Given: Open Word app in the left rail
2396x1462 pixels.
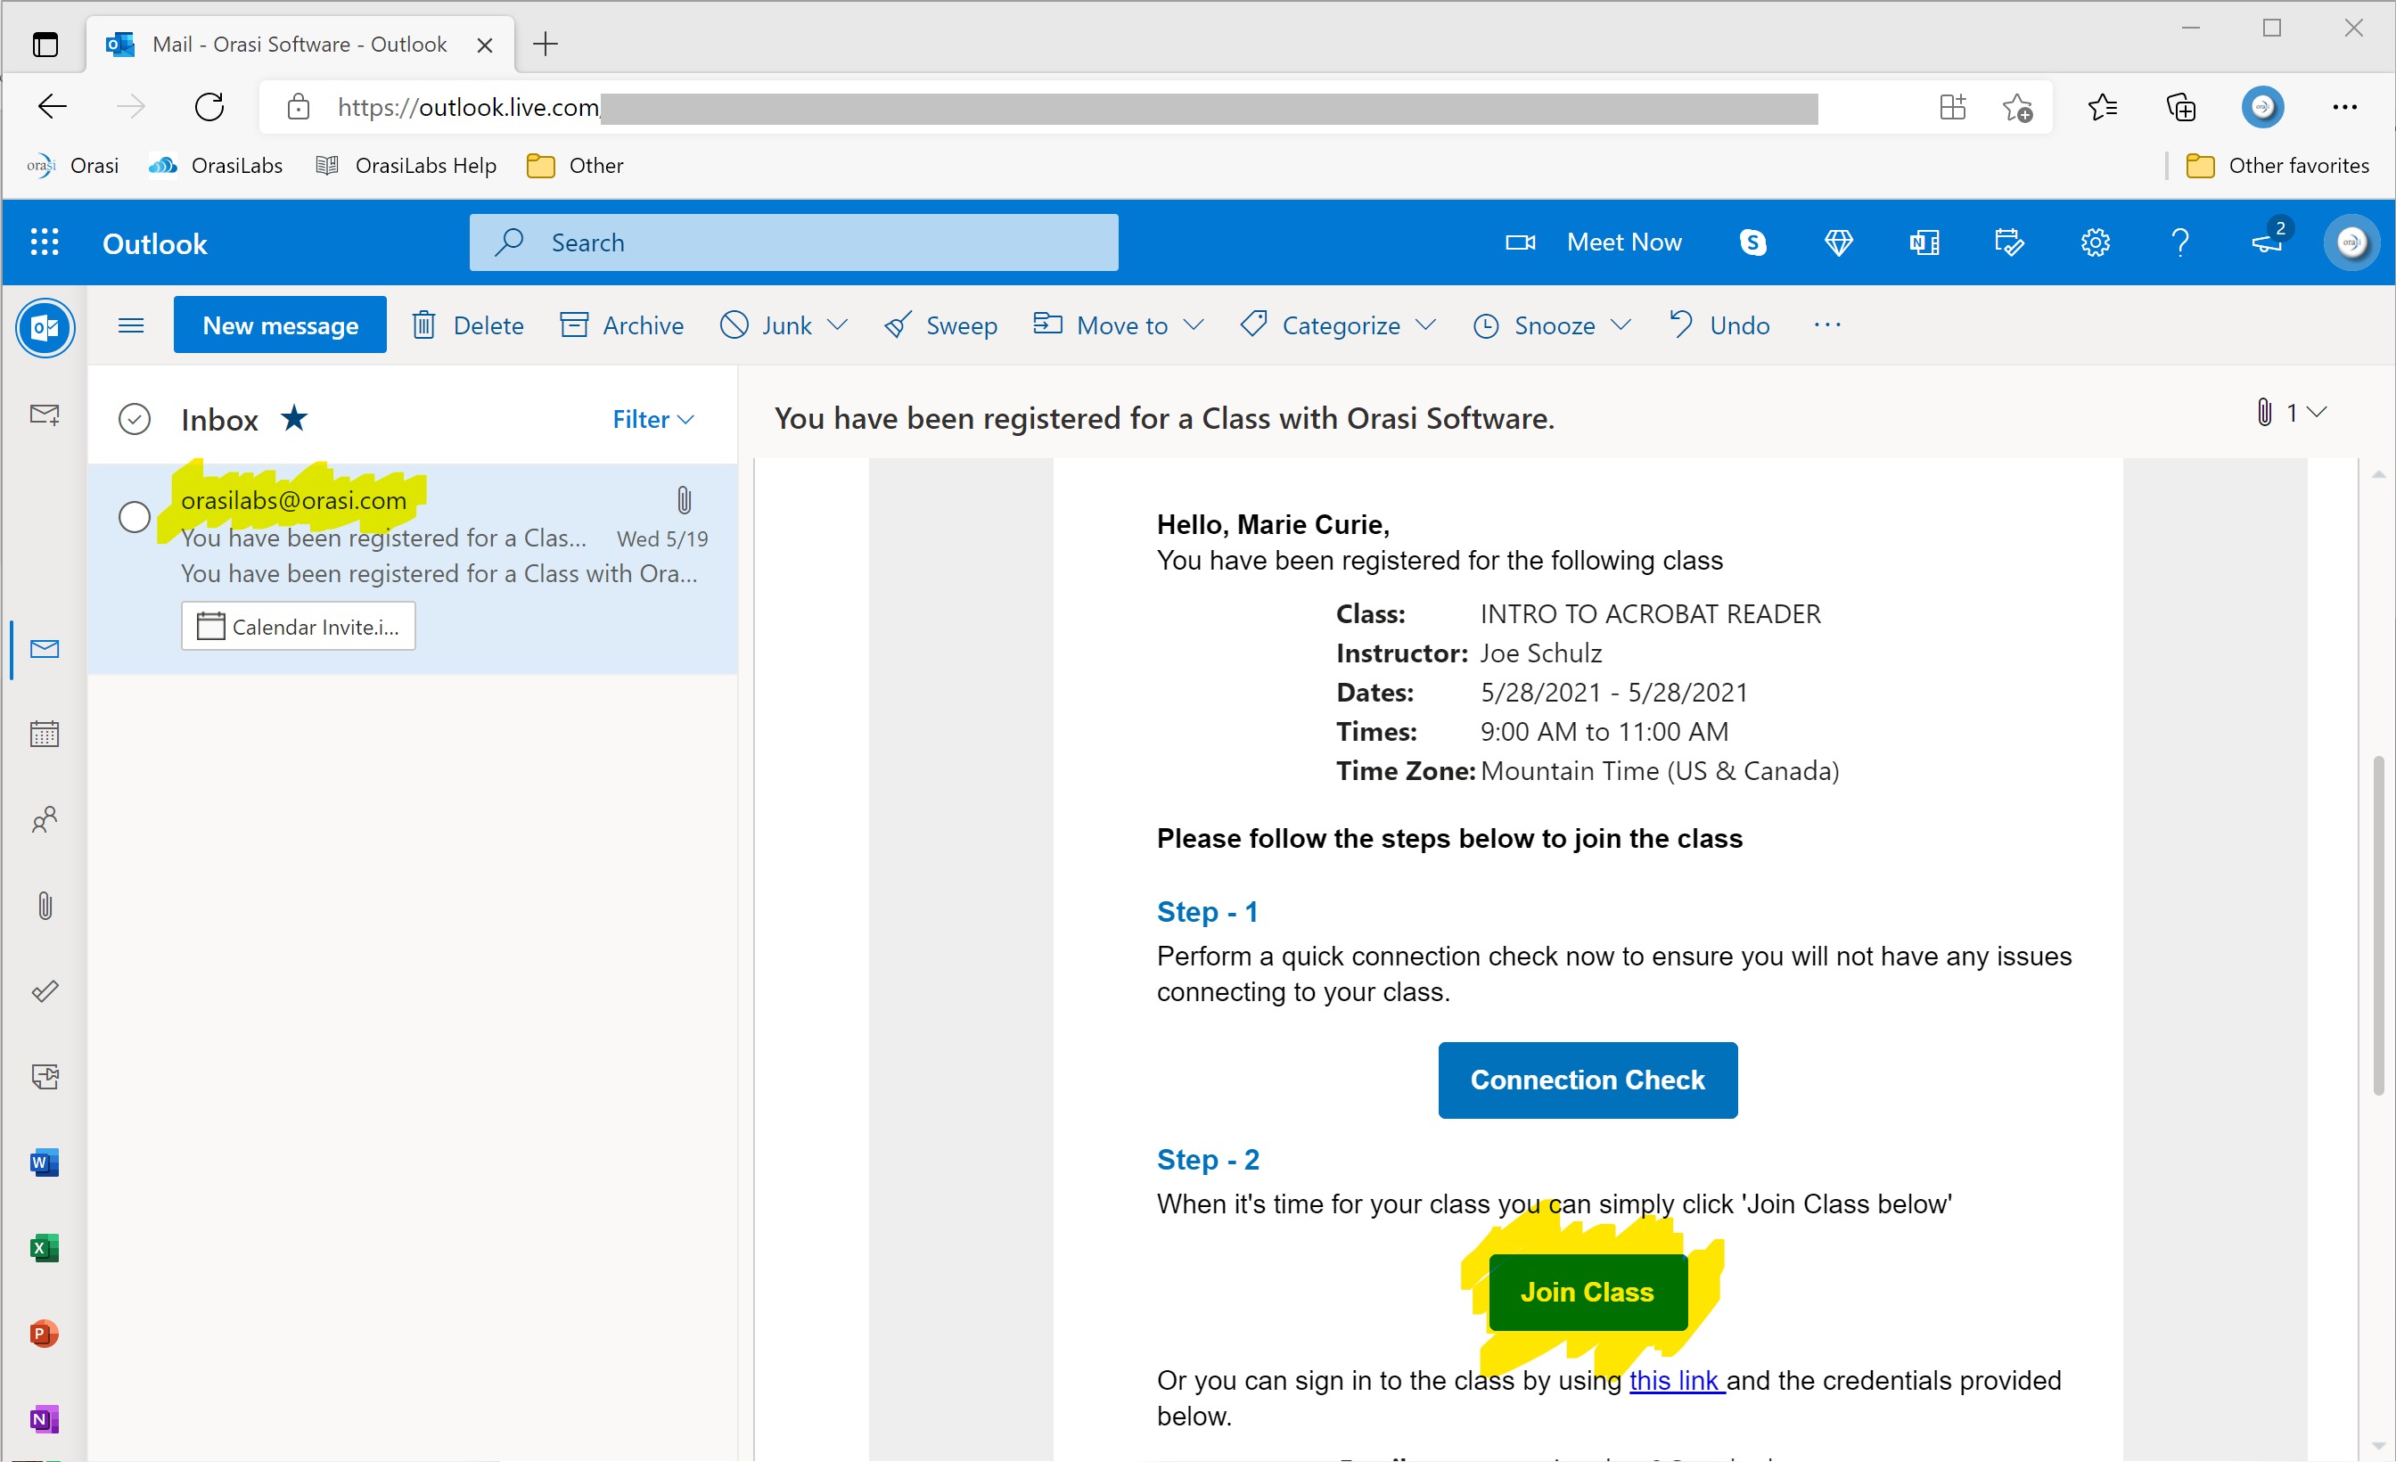Looking at the screenshot, I should 45,1162.
